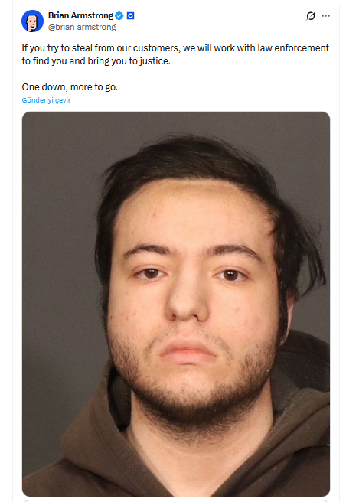
Task: Open the three-dot more options menu
Action: 326,15
